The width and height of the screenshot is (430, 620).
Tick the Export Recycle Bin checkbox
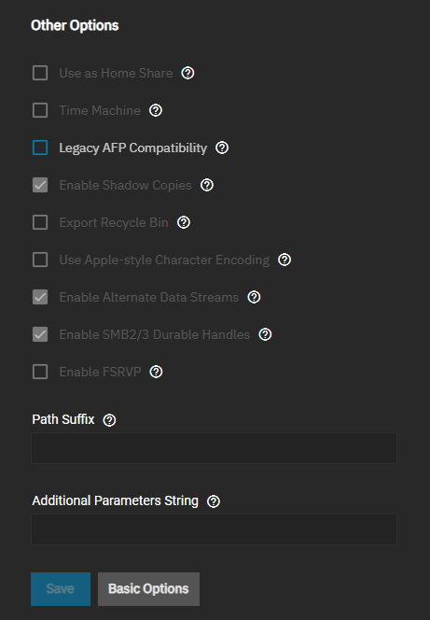(40, 222)
